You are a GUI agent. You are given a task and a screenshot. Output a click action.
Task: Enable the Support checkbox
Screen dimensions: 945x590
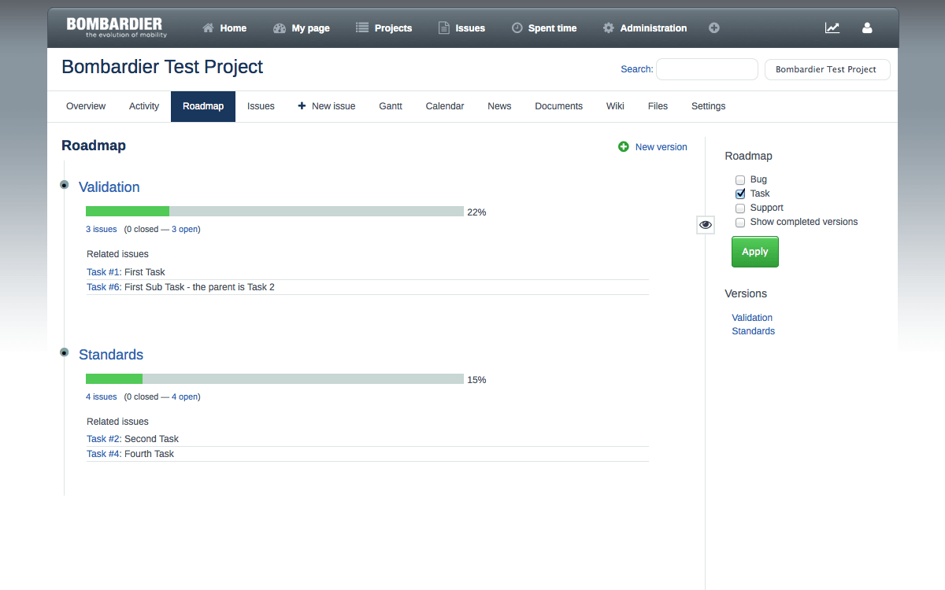coord(740,208)
